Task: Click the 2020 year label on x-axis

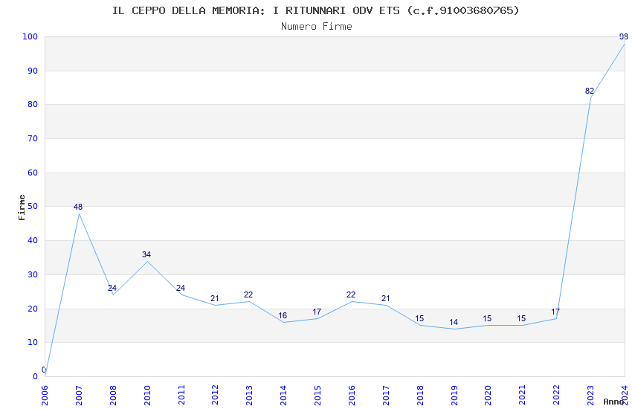Action: 488,394
